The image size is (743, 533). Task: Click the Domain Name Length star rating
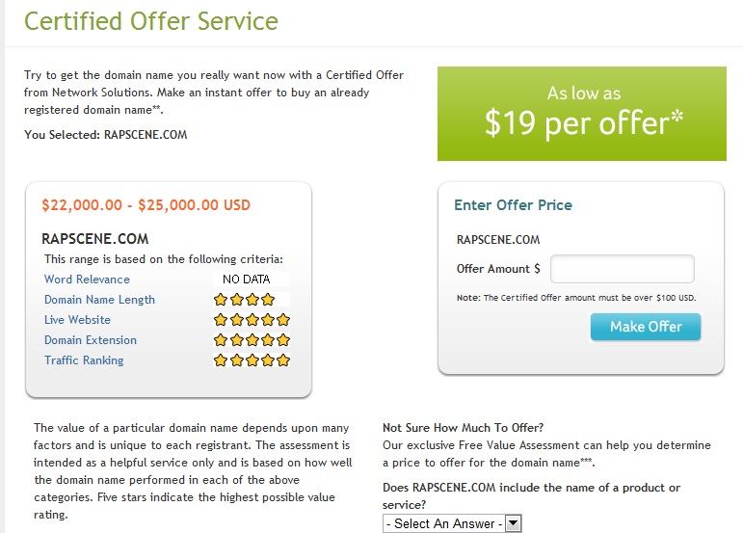tap(244, 300)
